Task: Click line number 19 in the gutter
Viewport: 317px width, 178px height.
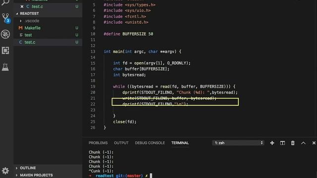Action: tap(93, 87)
